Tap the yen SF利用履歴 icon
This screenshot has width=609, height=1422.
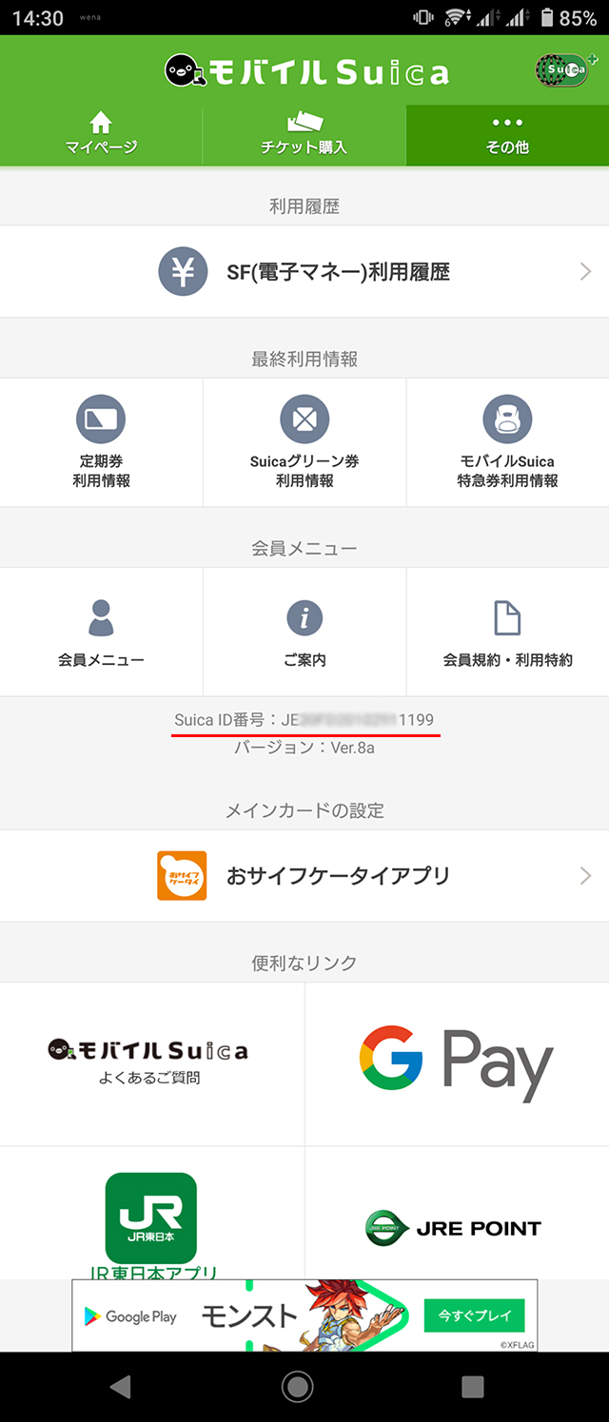click(183, 272)
